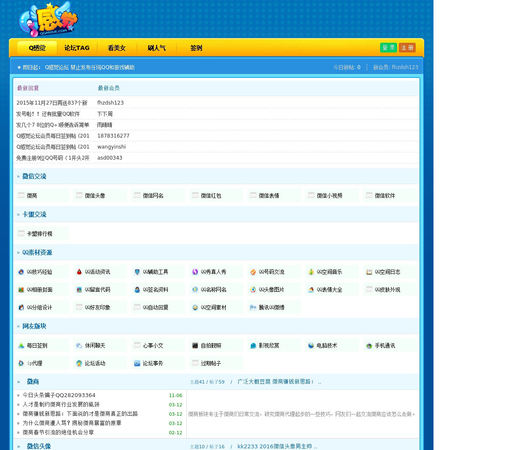The height and width of the screenshot is (450, 508).
Task: Toggle the 网友版块 section chevron
Action: [x=18, y=326]
